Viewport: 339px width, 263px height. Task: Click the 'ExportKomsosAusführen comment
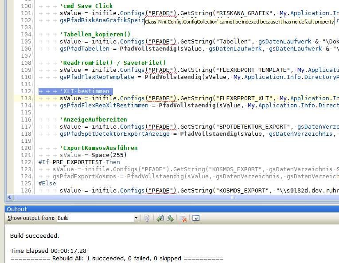[99, 148]
